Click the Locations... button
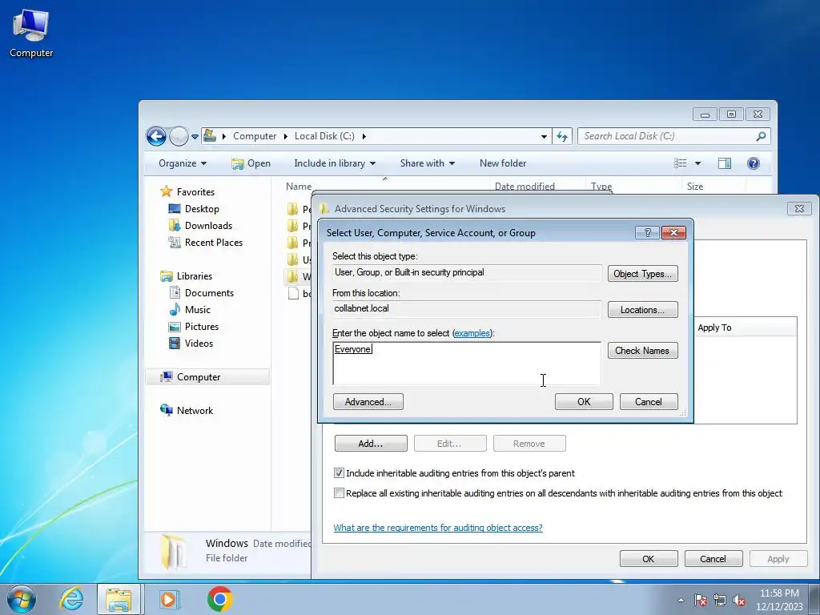Screen dimensions: 820x615 pyautogui.click(x=642, y=310)
